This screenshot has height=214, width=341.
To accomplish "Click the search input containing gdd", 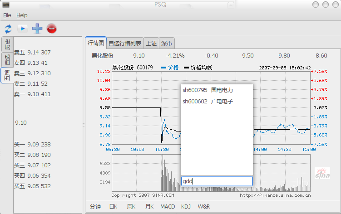I will (x=217, y=181).
